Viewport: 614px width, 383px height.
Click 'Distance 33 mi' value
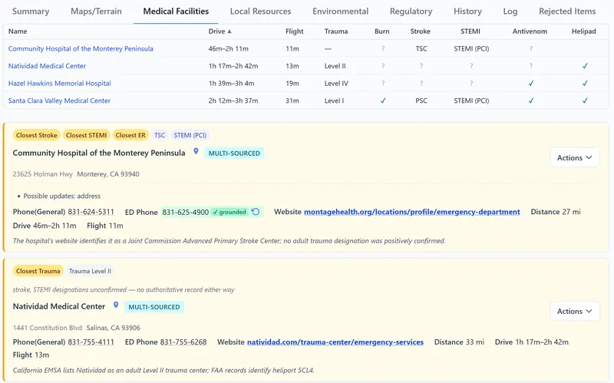(459, 342)
